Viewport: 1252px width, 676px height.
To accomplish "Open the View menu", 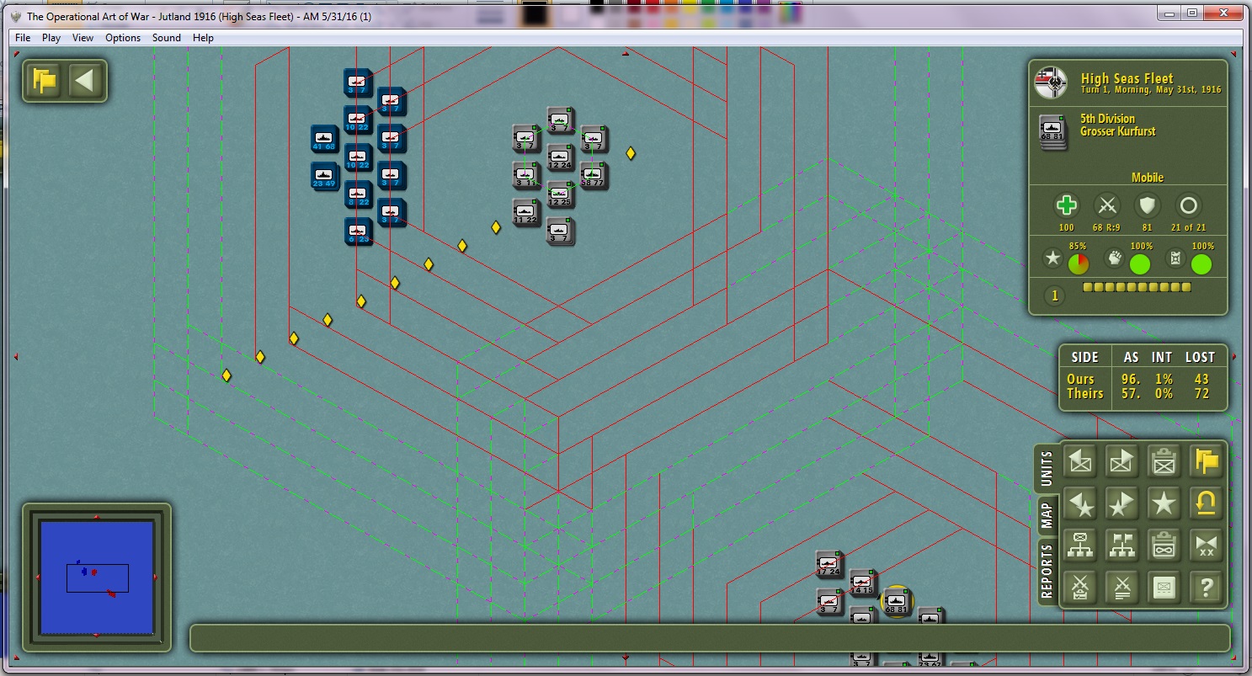I will click(x=83, y=38).
